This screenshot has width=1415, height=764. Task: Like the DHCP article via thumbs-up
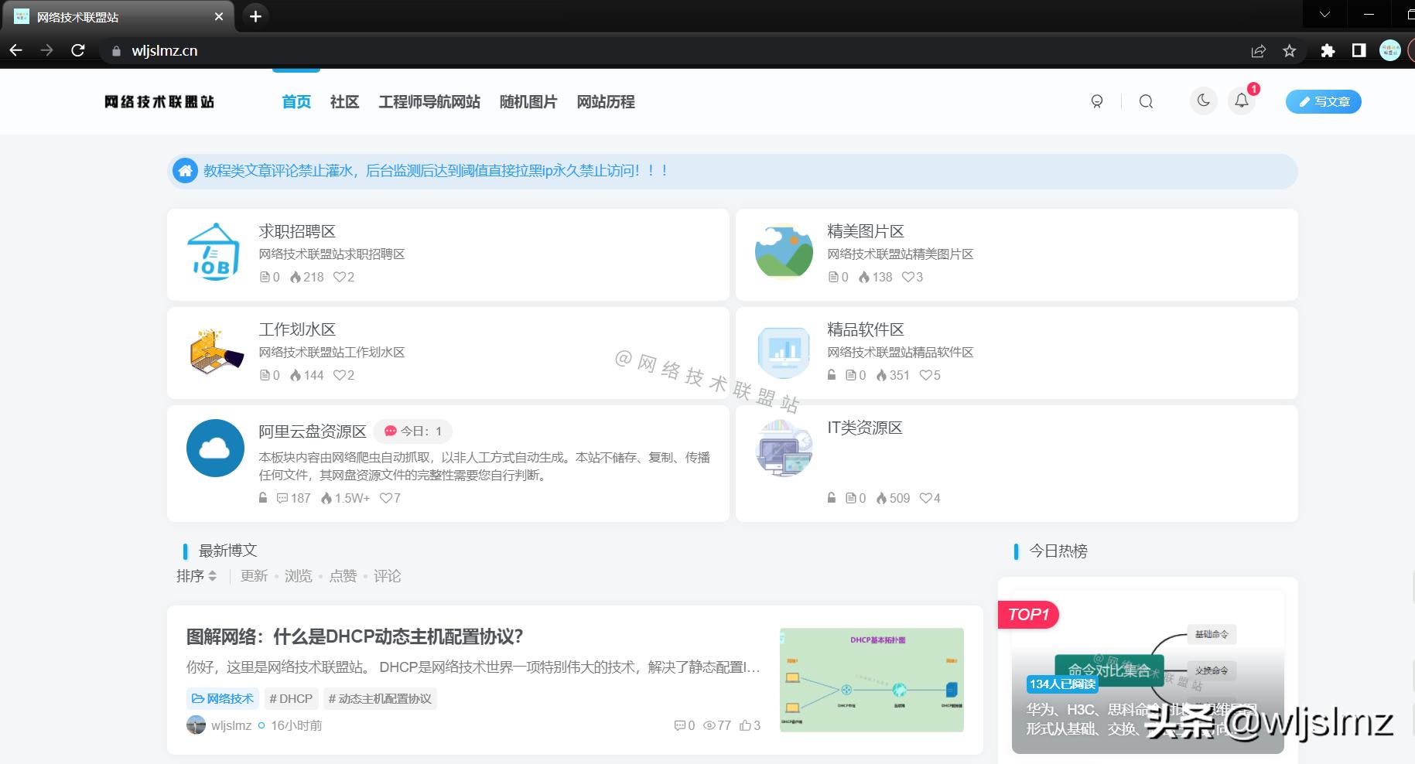tap(746, 725)
